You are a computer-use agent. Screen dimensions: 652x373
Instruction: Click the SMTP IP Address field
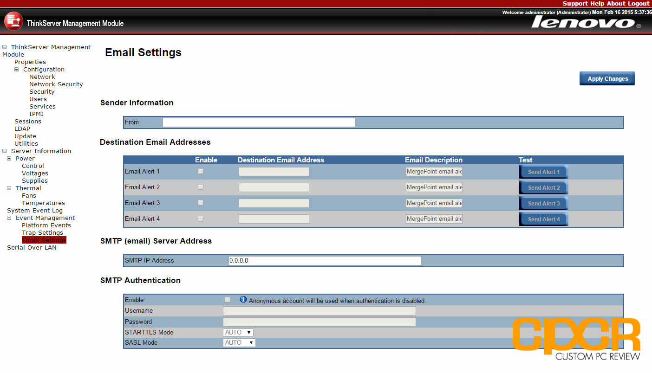[x=325, y=260]
